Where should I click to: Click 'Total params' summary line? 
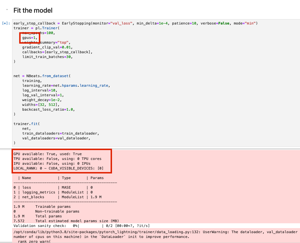pos(37,216)
